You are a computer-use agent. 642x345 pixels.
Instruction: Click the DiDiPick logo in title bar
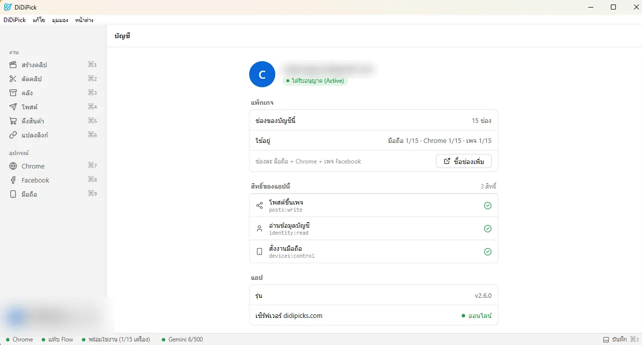click(8, 7)
